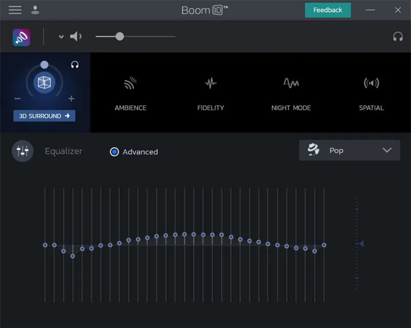The image size is (411, 328).
Task: Click the Equalizer sliders icon
Action: (22, 151)
